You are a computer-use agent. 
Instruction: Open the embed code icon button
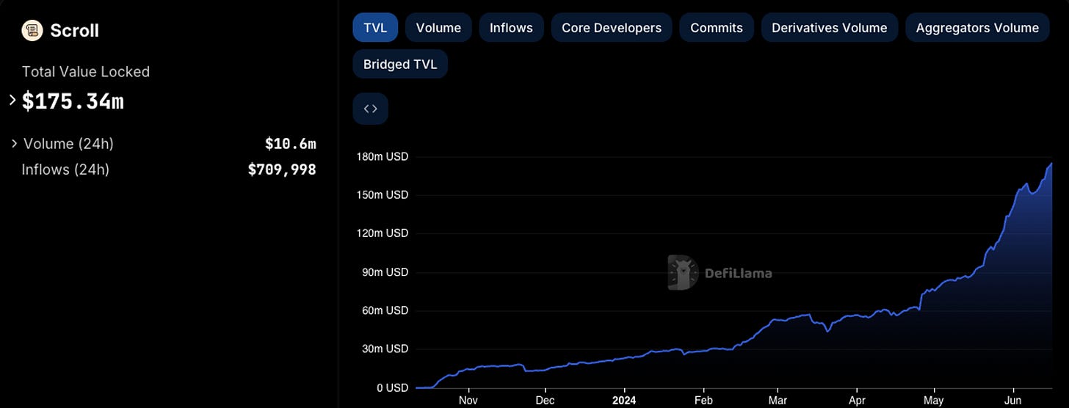(x=371, y=109)
